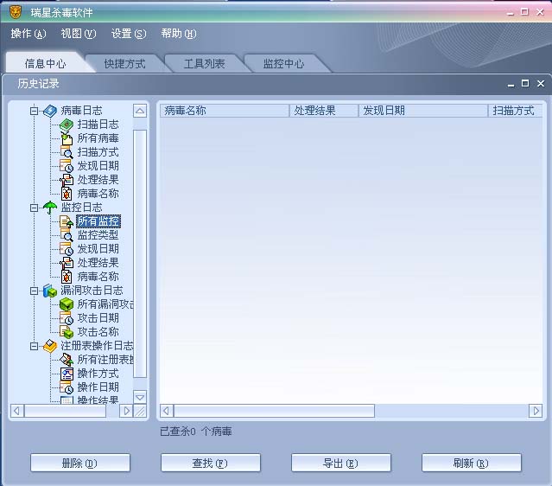The image size is (552, 486).
Task: Click the green umbrella 监控日志 icon
Action: (x=50, y=208)
